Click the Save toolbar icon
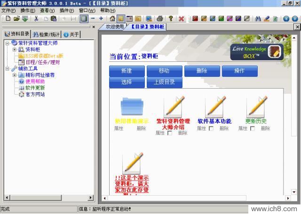301x214 pixels. click(x=25, y=19)
